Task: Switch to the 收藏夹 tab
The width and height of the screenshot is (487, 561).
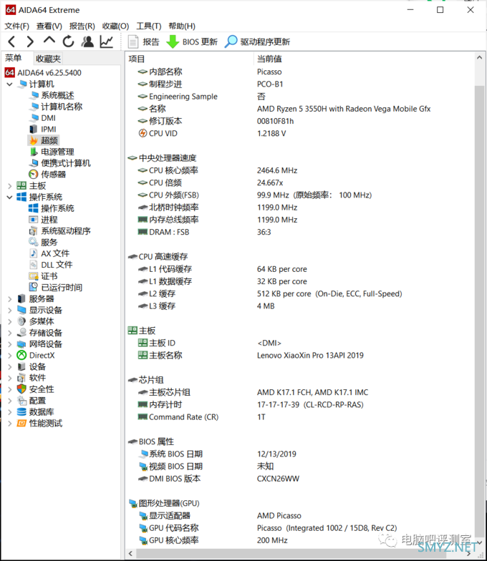Action: click(49, 59)
